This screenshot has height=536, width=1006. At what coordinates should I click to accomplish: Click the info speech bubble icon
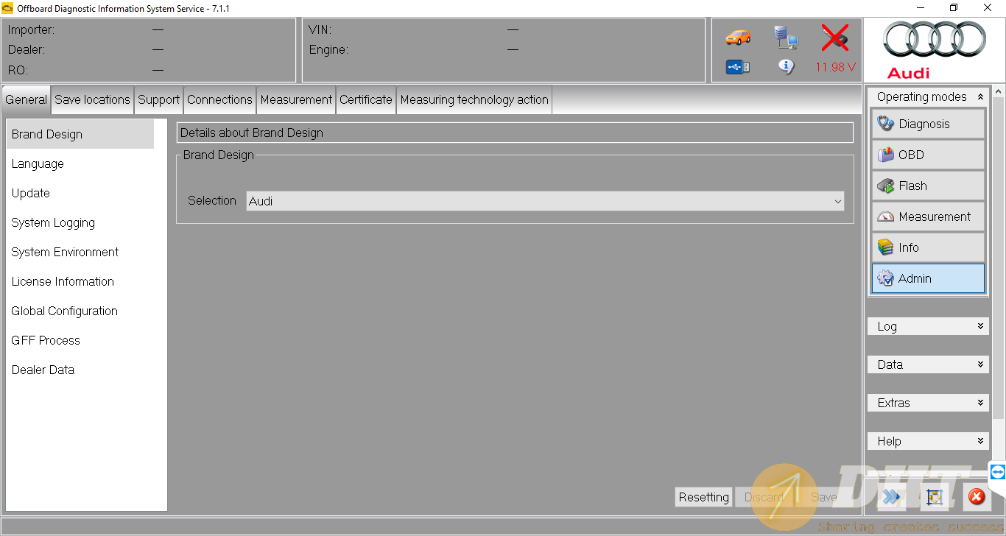pyautogui.click(x=786, y=66)
